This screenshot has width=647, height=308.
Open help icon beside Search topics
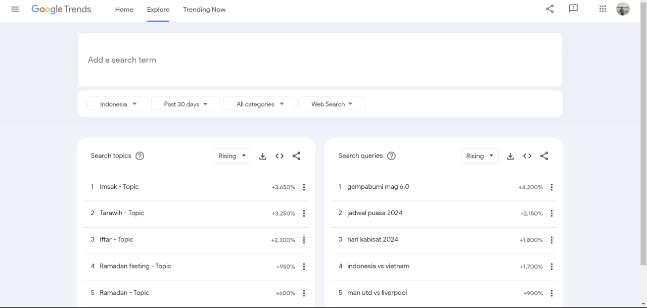[x=140, y=156]
